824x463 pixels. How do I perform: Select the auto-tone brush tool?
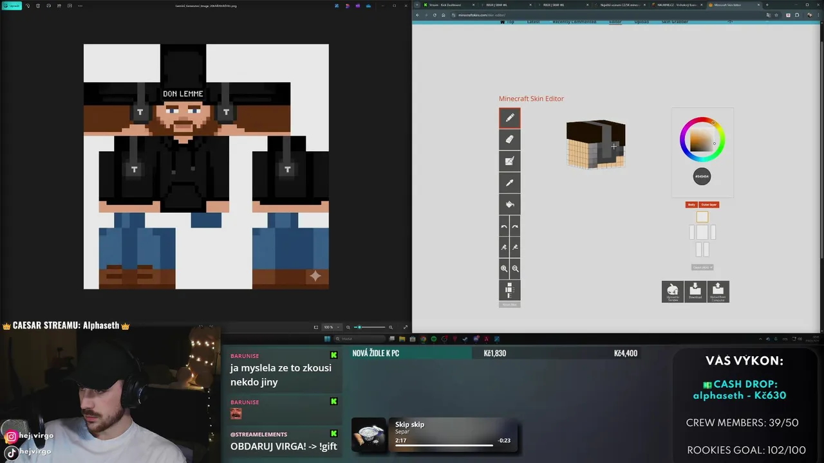click(509, 161)
